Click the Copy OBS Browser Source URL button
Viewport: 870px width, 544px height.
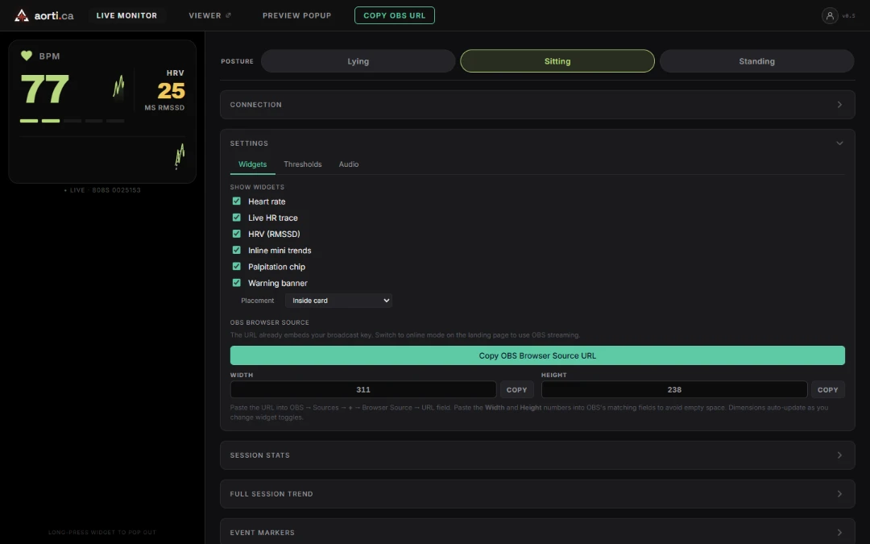pos(537,356)
